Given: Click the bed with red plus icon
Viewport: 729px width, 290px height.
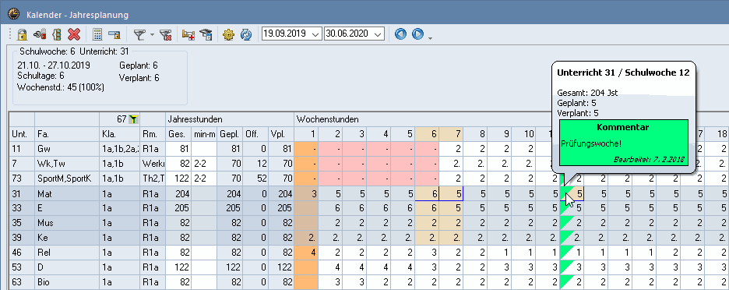Looking at the screenshot, I should [x=188, y=34].
